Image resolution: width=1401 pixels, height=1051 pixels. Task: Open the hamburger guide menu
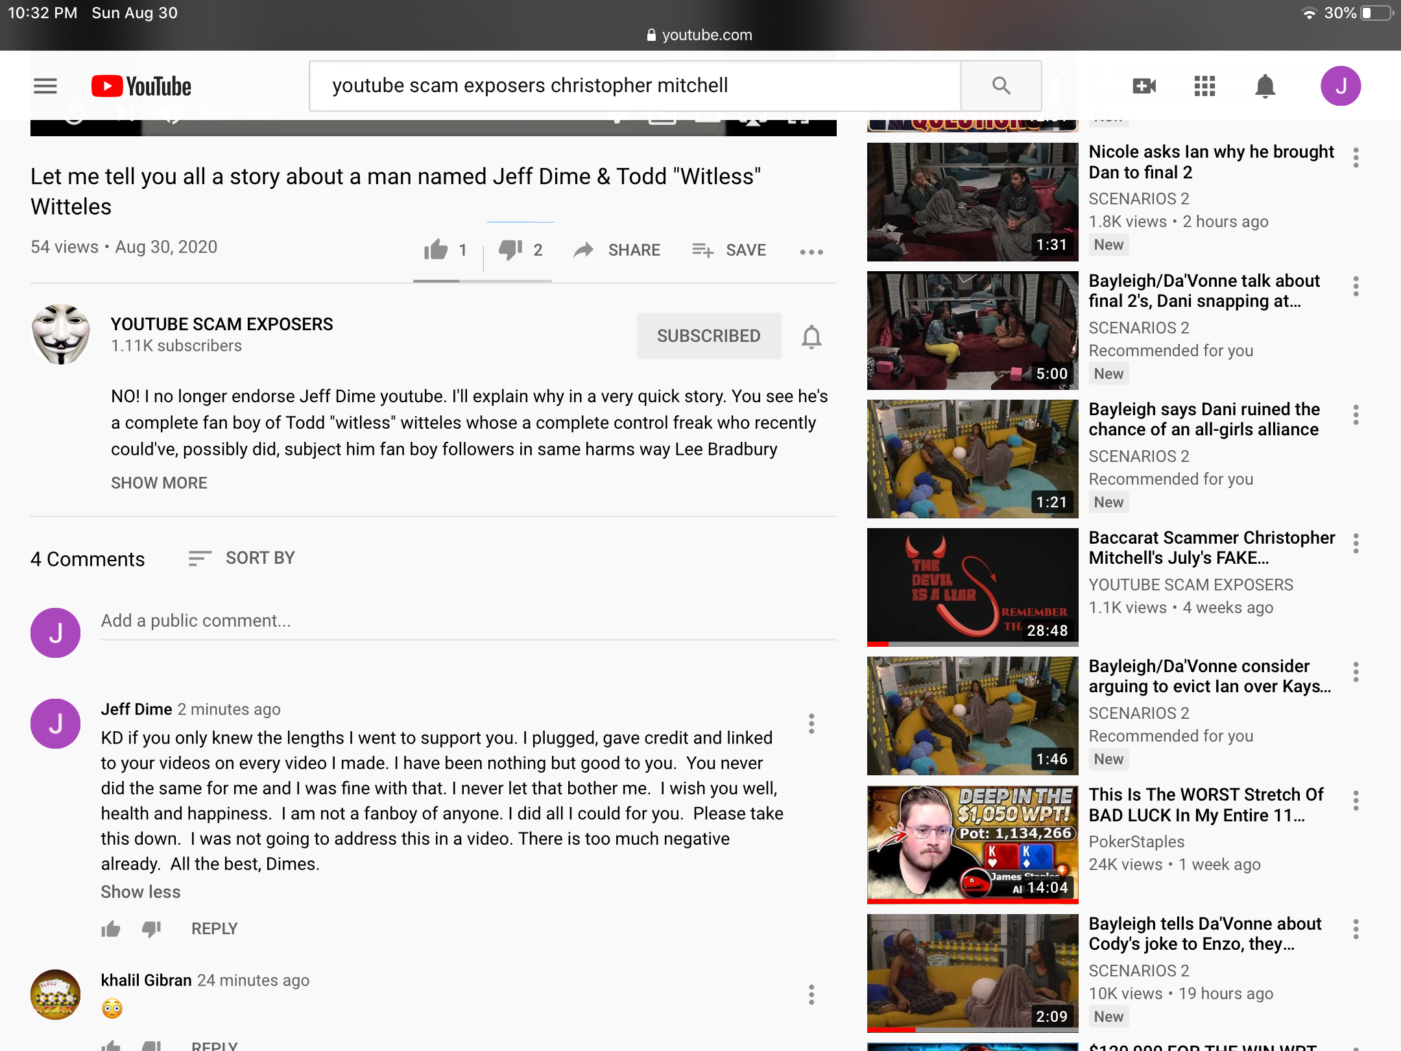coord(45,86)
